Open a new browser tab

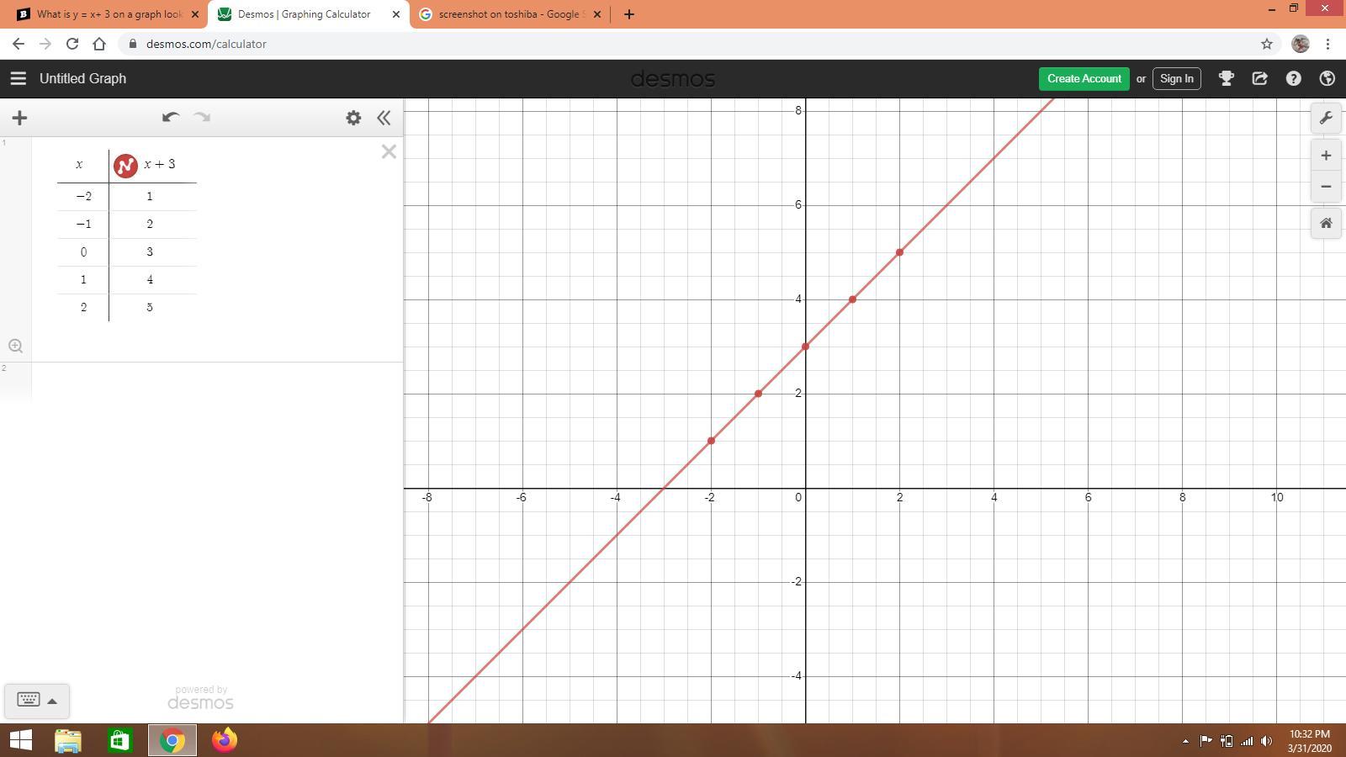point(628,14)
